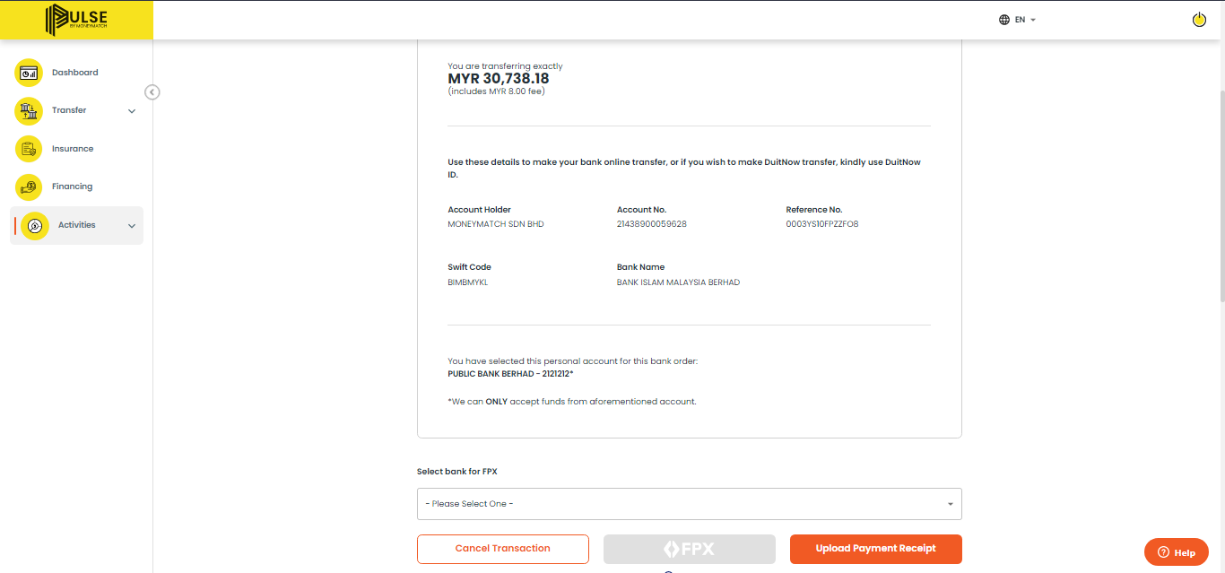Click the FPX bank dropdown arrow

click(951, 504)
